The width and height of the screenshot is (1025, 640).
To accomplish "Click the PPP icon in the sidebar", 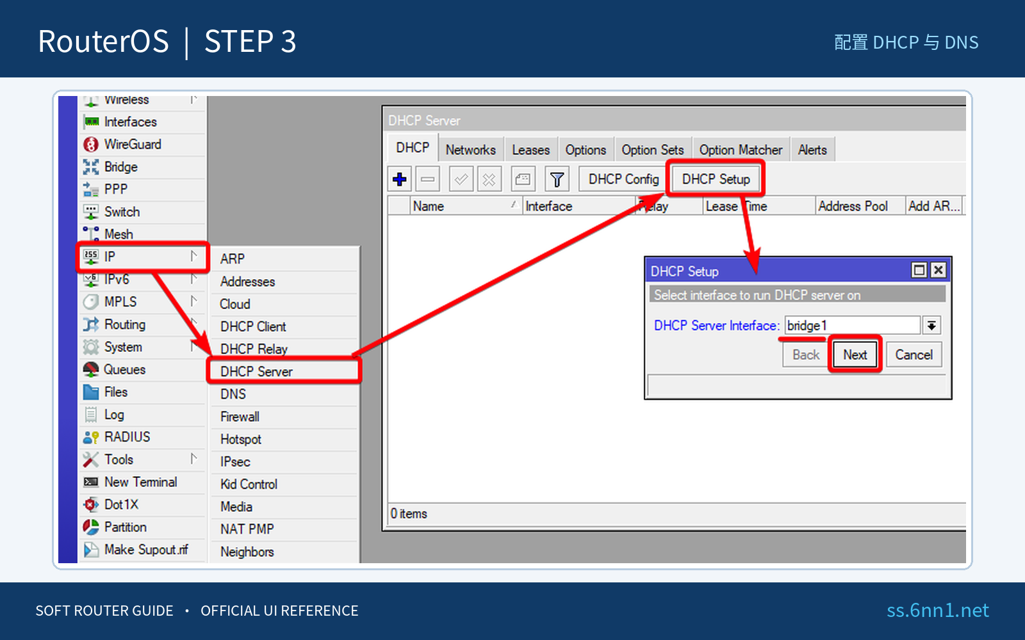I will tap(92, 189).
